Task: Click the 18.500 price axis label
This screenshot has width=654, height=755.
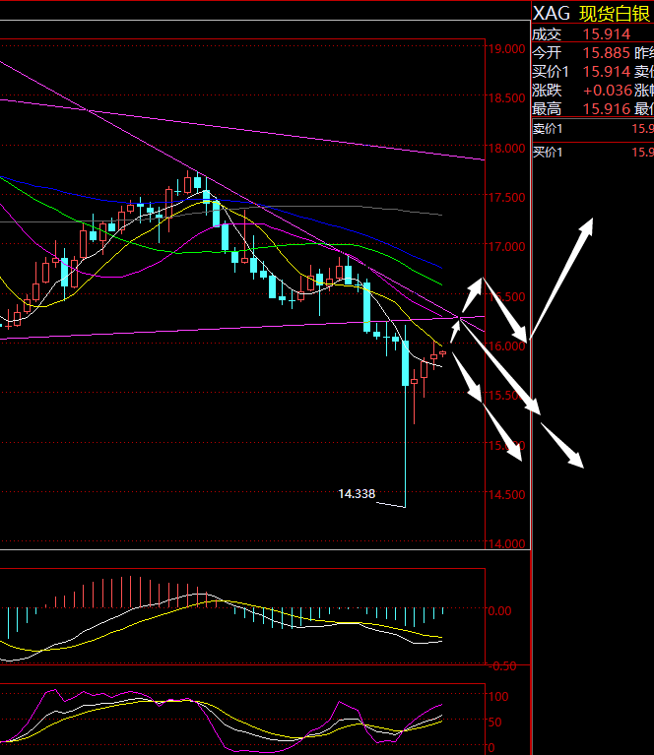Action: coord(506,98)
